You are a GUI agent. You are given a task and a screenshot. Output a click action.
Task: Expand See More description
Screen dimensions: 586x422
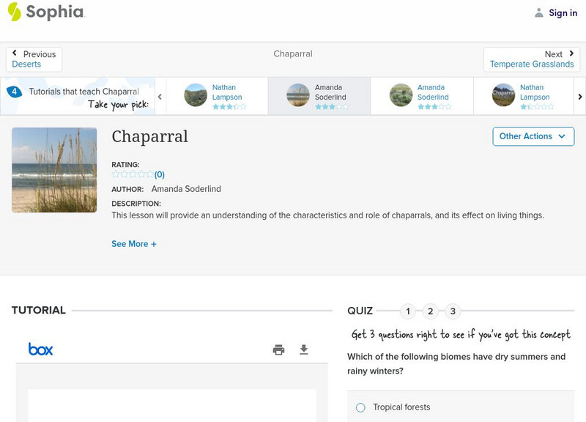(134, 244)
